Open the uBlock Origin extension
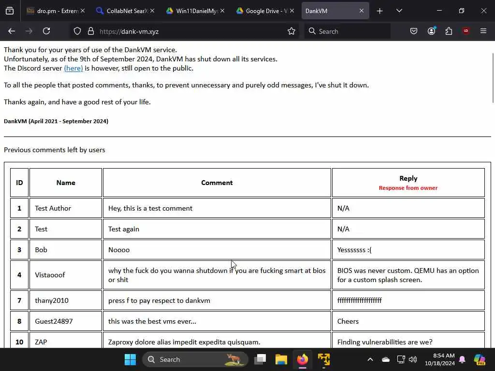 (466, 31)
